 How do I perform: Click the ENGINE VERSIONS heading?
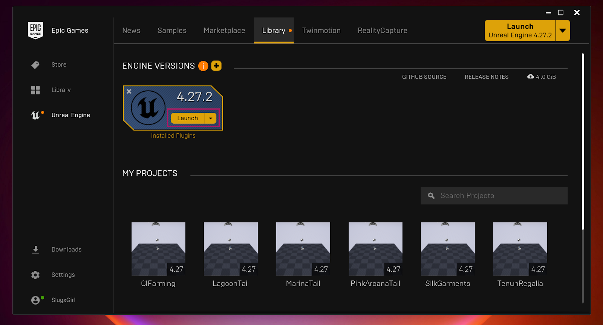tap(158, 66)
